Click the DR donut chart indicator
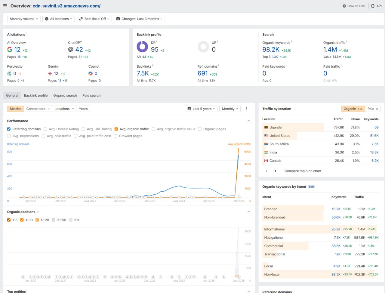The width and height of the screenshot is (385, 293). 142,47
